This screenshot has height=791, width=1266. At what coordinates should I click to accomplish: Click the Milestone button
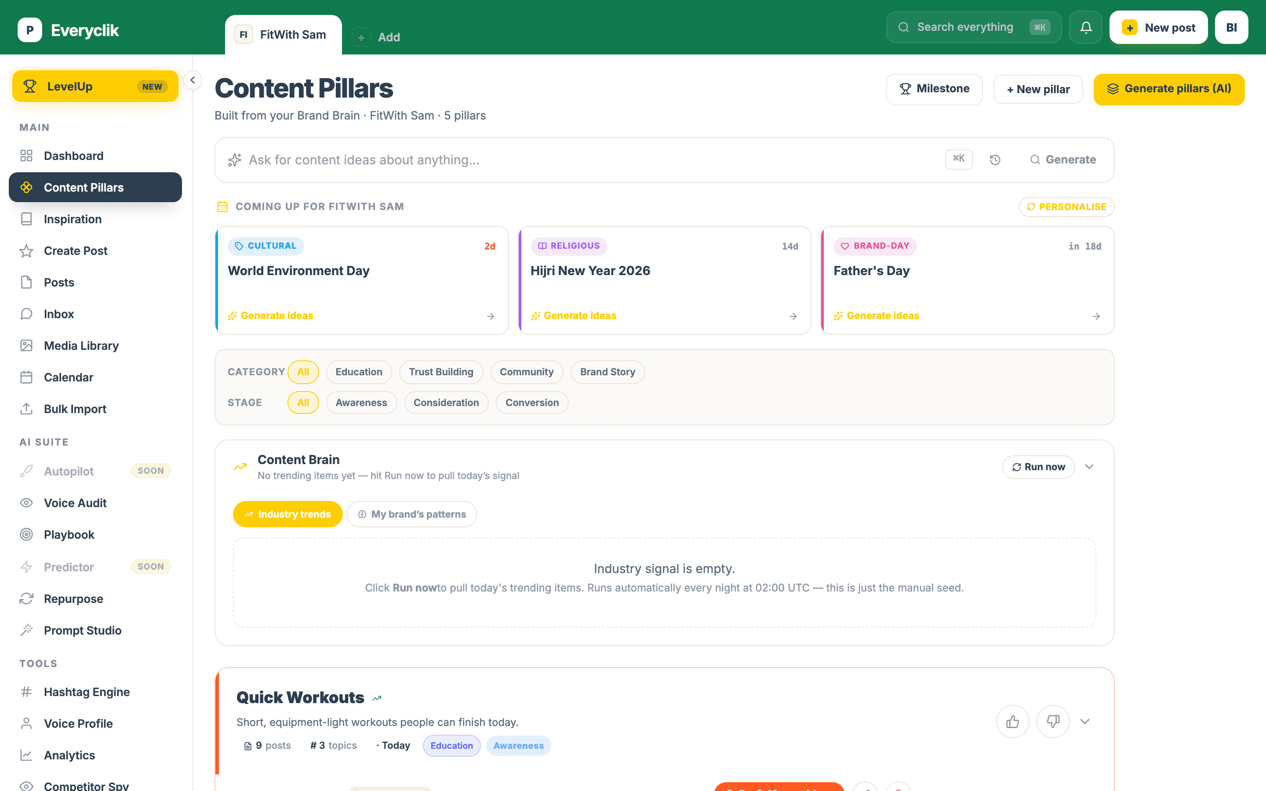click(934, 89)
